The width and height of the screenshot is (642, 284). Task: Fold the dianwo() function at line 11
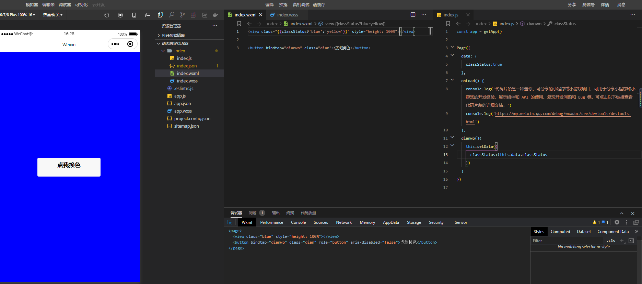point(452,138)
